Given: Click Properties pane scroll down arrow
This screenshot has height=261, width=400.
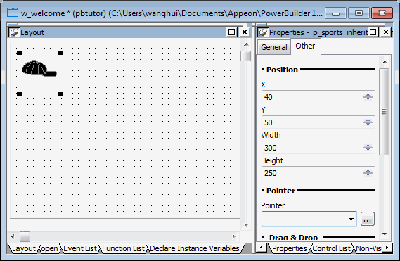Looking at the screenshot, I should pos(385,234).
